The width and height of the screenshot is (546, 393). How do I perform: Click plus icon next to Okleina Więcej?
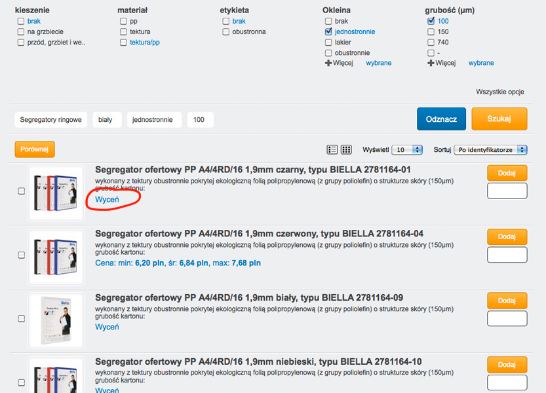[328, 63]
